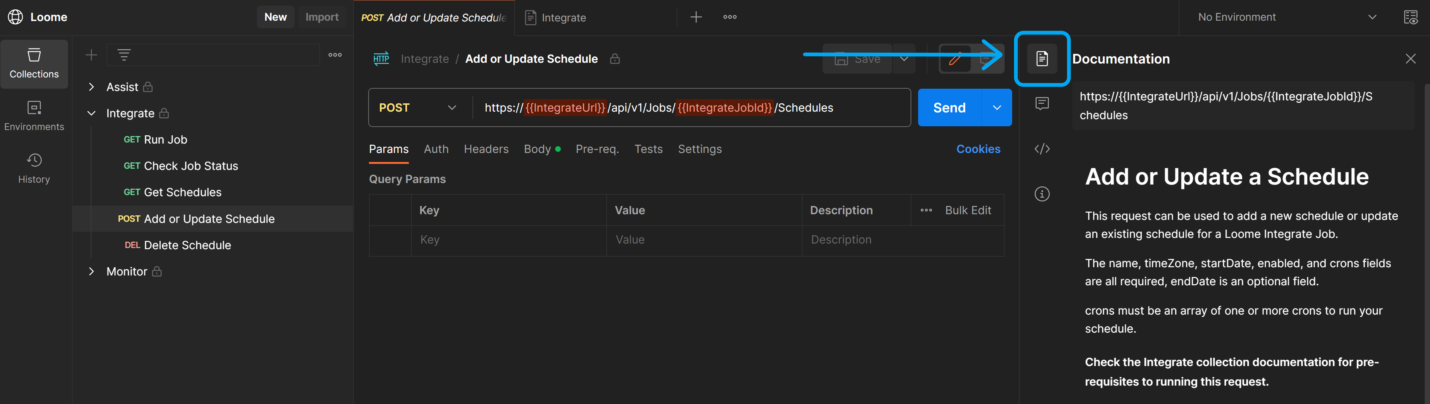This screenshot has height=404, width=1430.
Task: Open the tab bar three-dot menu
Action: pyautogui.click(x=730, y=17)
